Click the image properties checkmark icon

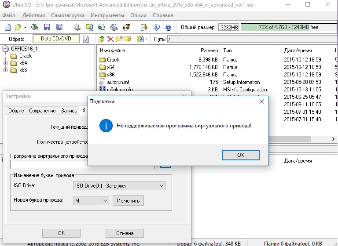(86, 39)
